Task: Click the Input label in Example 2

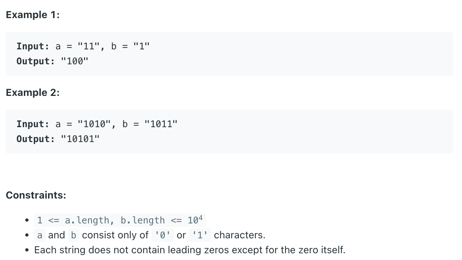Action: tap(33, 124)
